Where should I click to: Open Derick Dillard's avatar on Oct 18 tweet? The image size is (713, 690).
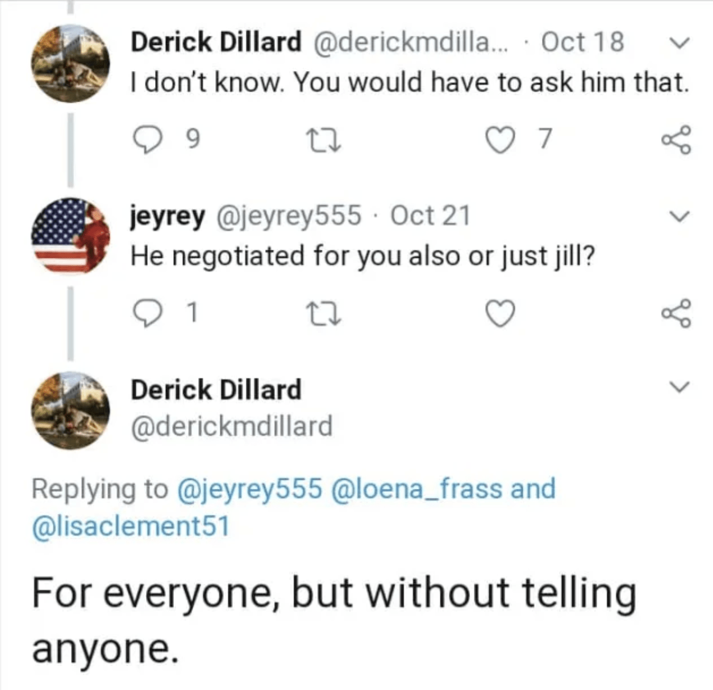pyautogui.click(x=71, y=64)
